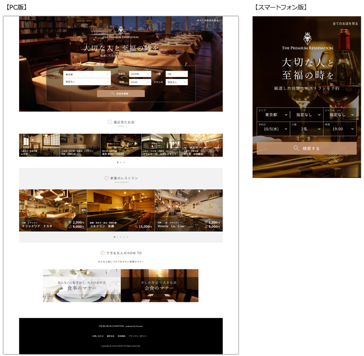Tap the smartphone '検索する' search button

click(307, 148)
